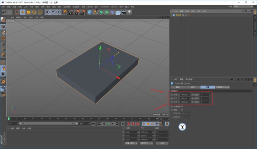This screenshot has height=149, width=257.
Task: Select the Rotate tool icon
Action: pos(34,12)
